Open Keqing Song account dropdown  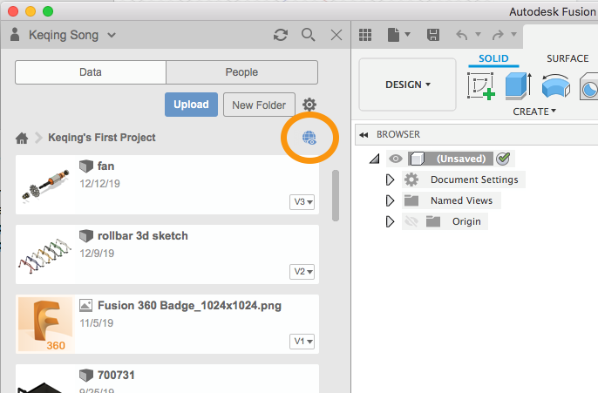tap(112, 36)
